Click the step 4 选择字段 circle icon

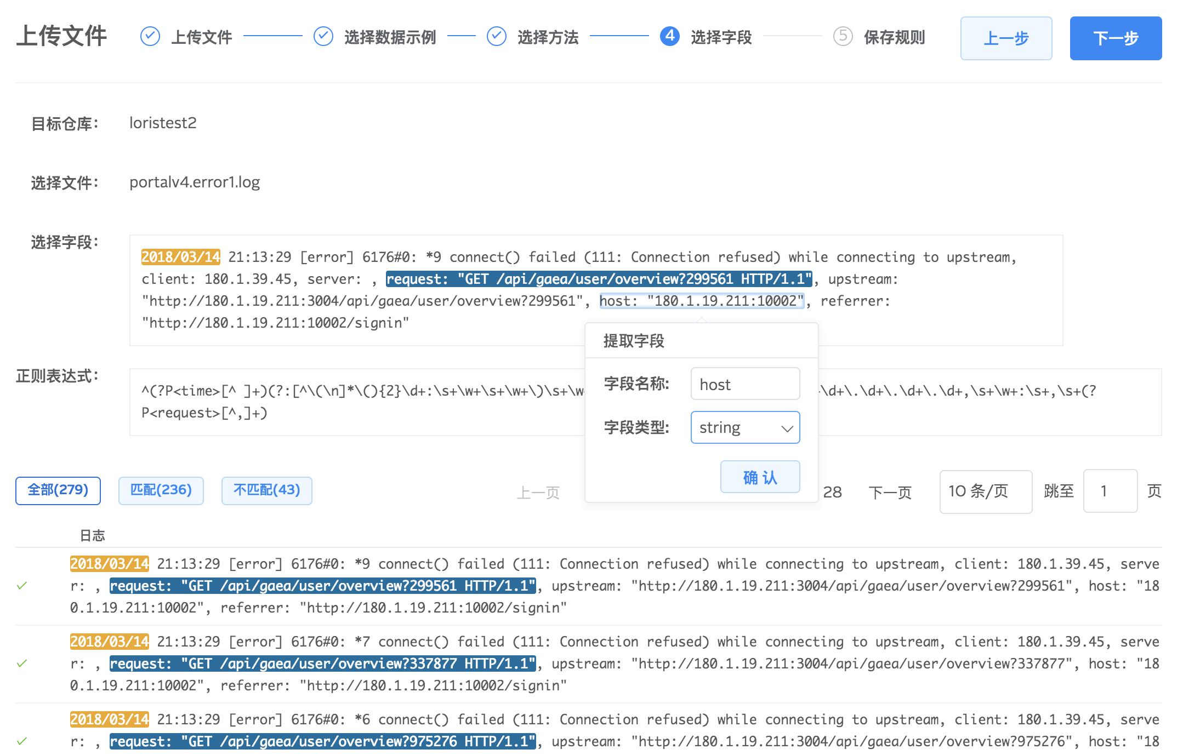(x=669, y=36)
